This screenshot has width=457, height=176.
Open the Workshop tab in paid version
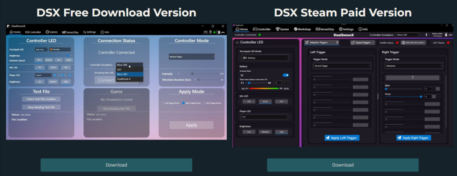pos(302,29)
